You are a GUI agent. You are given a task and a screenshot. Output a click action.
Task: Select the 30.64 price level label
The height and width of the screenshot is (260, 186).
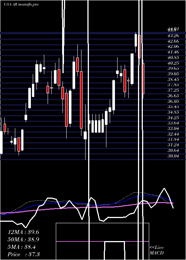173,150
